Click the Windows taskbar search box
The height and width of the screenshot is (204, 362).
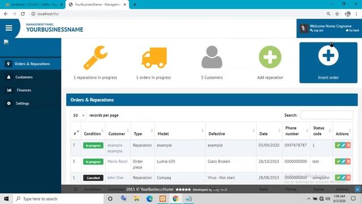(x=58, y=199)
